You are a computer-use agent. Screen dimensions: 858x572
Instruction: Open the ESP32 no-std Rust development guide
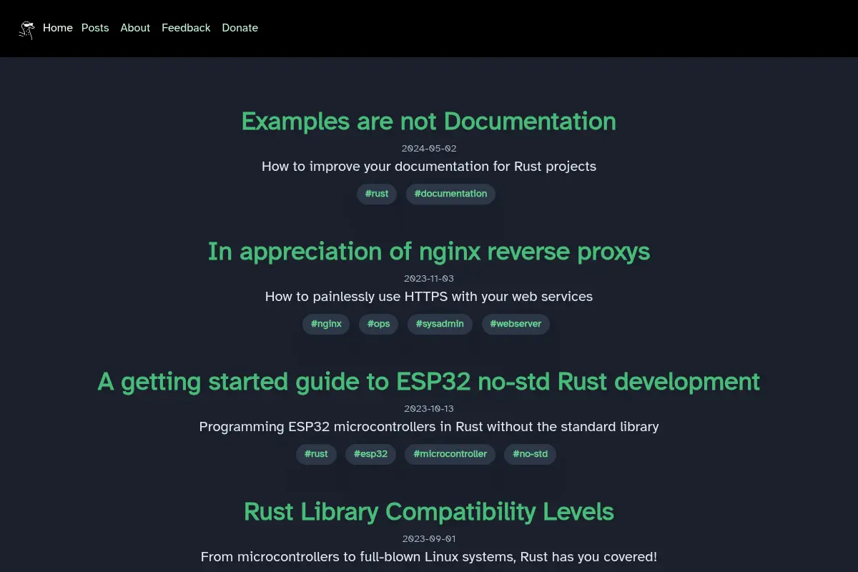coord(429,382)
